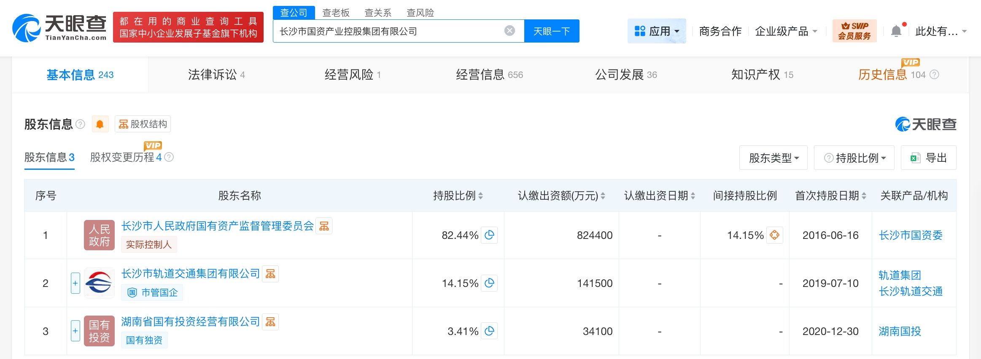Image resolution: width=981 pixels, height=359 pixels.
Task: Open the 应用 apps dropdown
Action: [657, 31]
